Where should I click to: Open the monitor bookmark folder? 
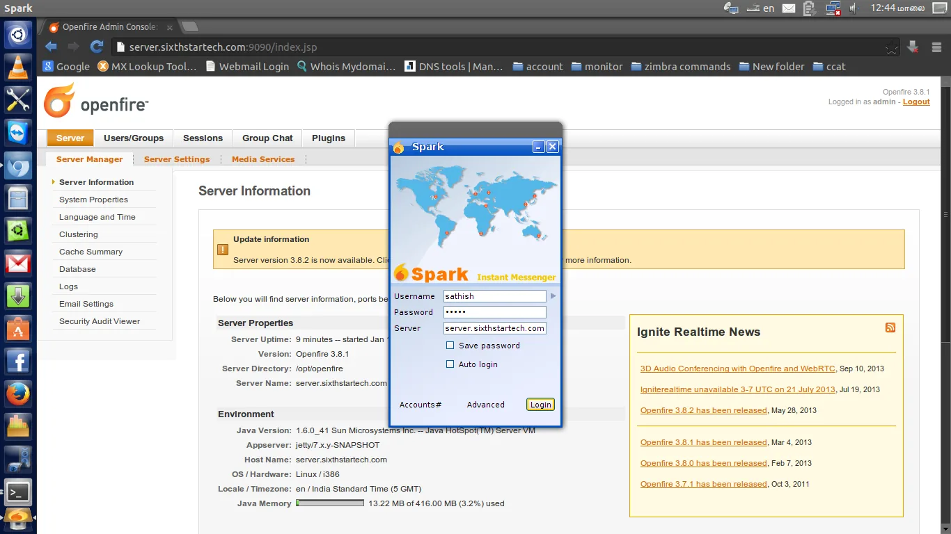coord(597,67)
